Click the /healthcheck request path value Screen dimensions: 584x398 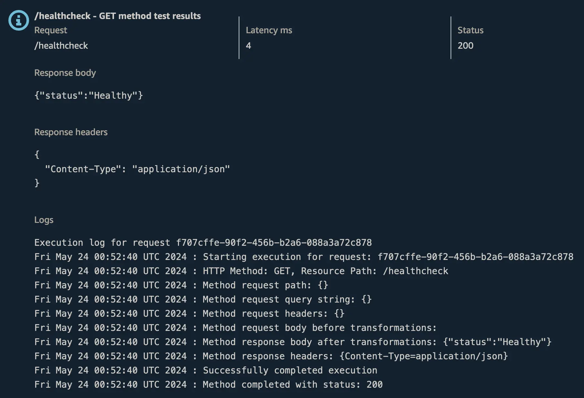pyautogui.click(x=61, y=46)
